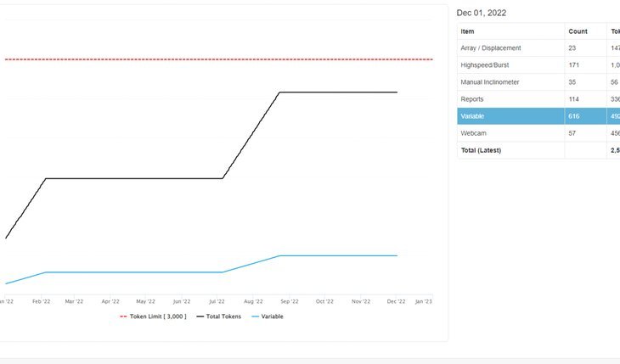Toggle the Variable legend entry
The height and width of the screenshot is (364, 620).
[x=268, y=316]
